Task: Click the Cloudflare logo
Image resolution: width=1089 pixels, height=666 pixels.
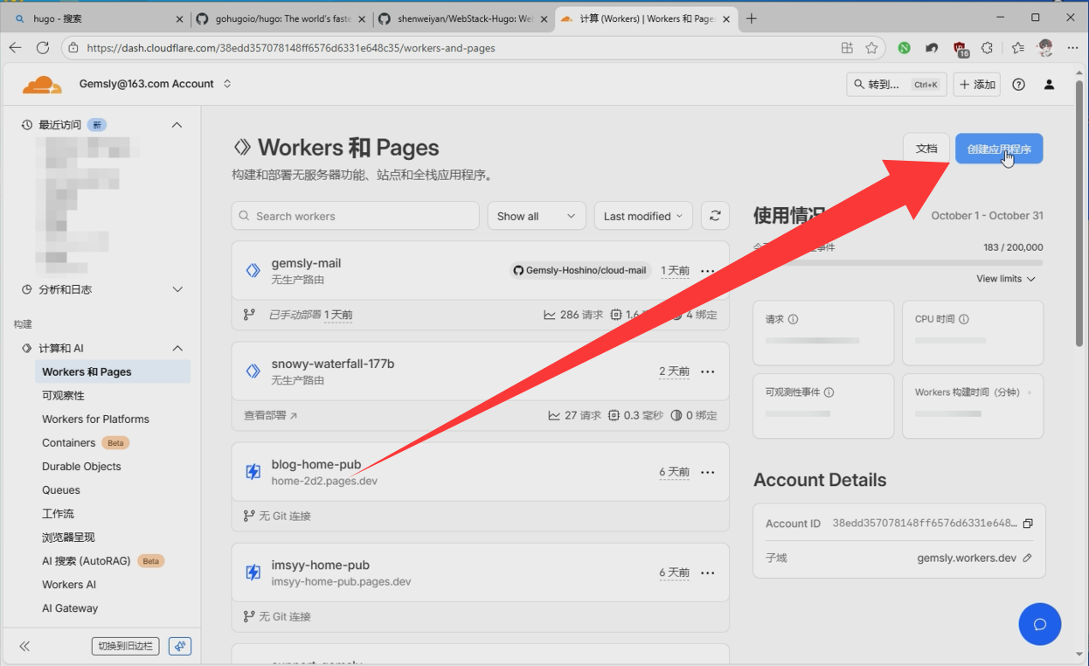Action: click(x=42, y=85)
